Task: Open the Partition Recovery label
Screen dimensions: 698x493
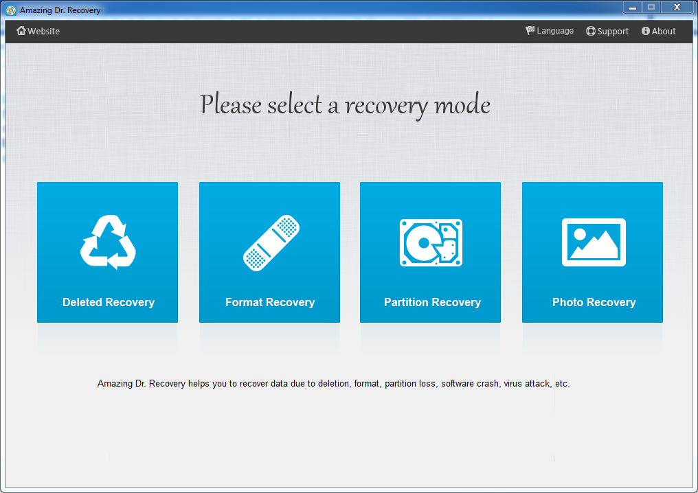Action: (x=432, y=303)
